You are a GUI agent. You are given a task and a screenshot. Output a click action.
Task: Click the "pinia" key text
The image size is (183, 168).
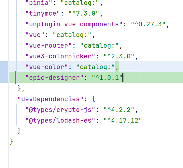[x=39, y=3]
